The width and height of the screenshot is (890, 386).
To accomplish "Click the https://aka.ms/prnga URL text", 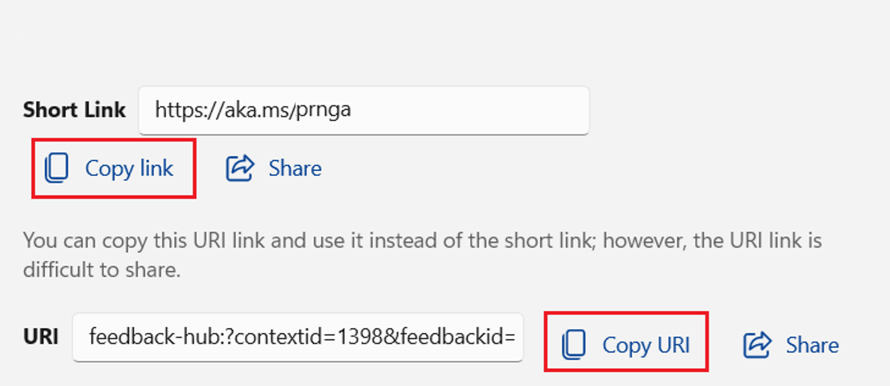I will coord(253,110).
